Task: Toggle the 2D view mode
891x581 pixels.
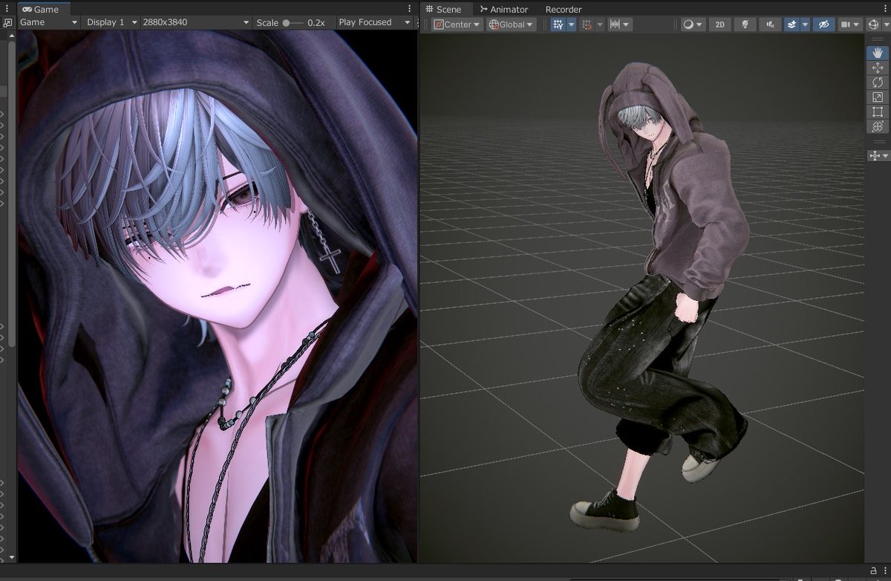Action: click(x=719, y=25)
